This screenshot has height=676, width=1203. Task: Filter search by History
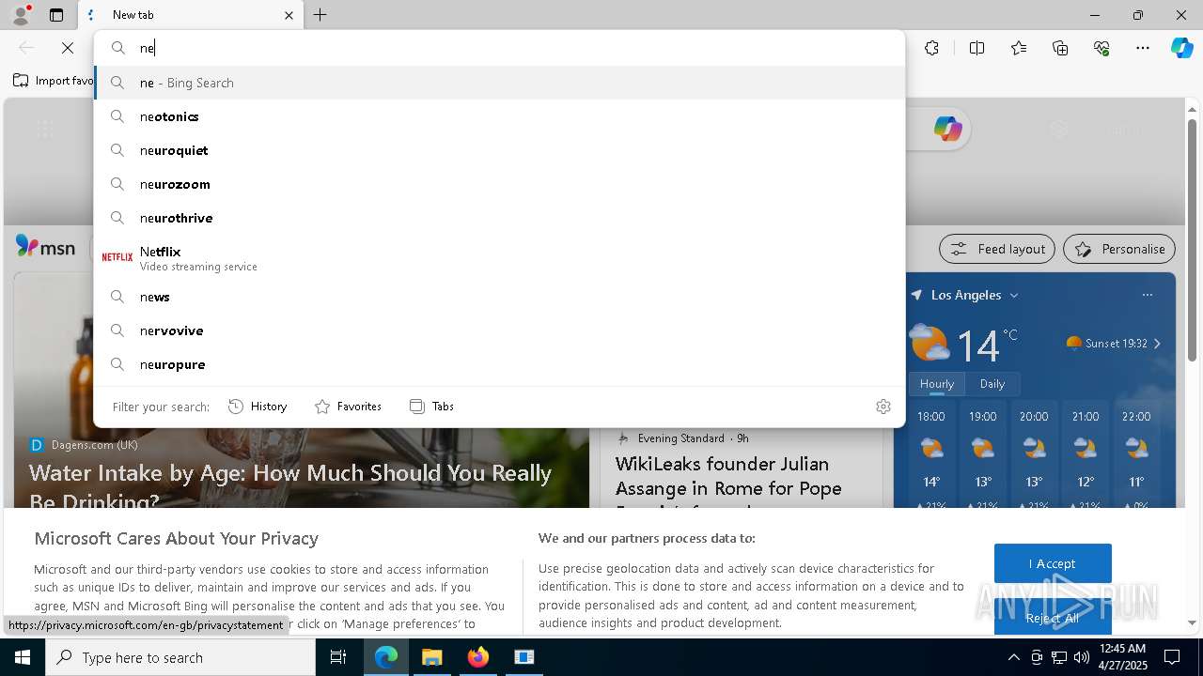(x=258, y=407)
